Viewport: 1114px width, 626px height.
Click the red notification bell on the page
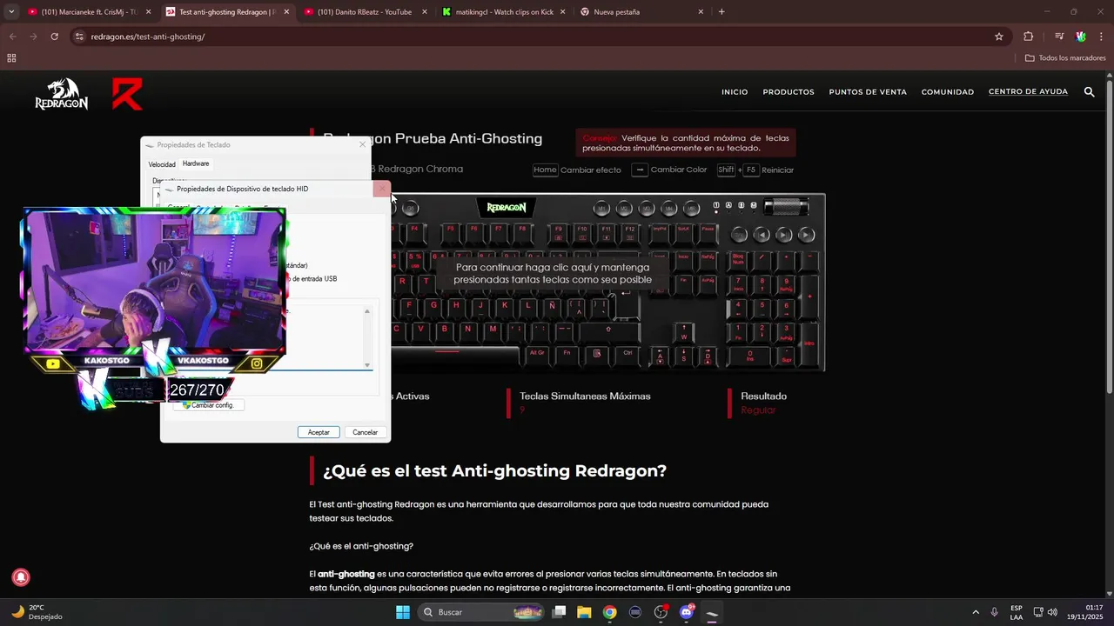pyautogui.click(x=21, y=577)
